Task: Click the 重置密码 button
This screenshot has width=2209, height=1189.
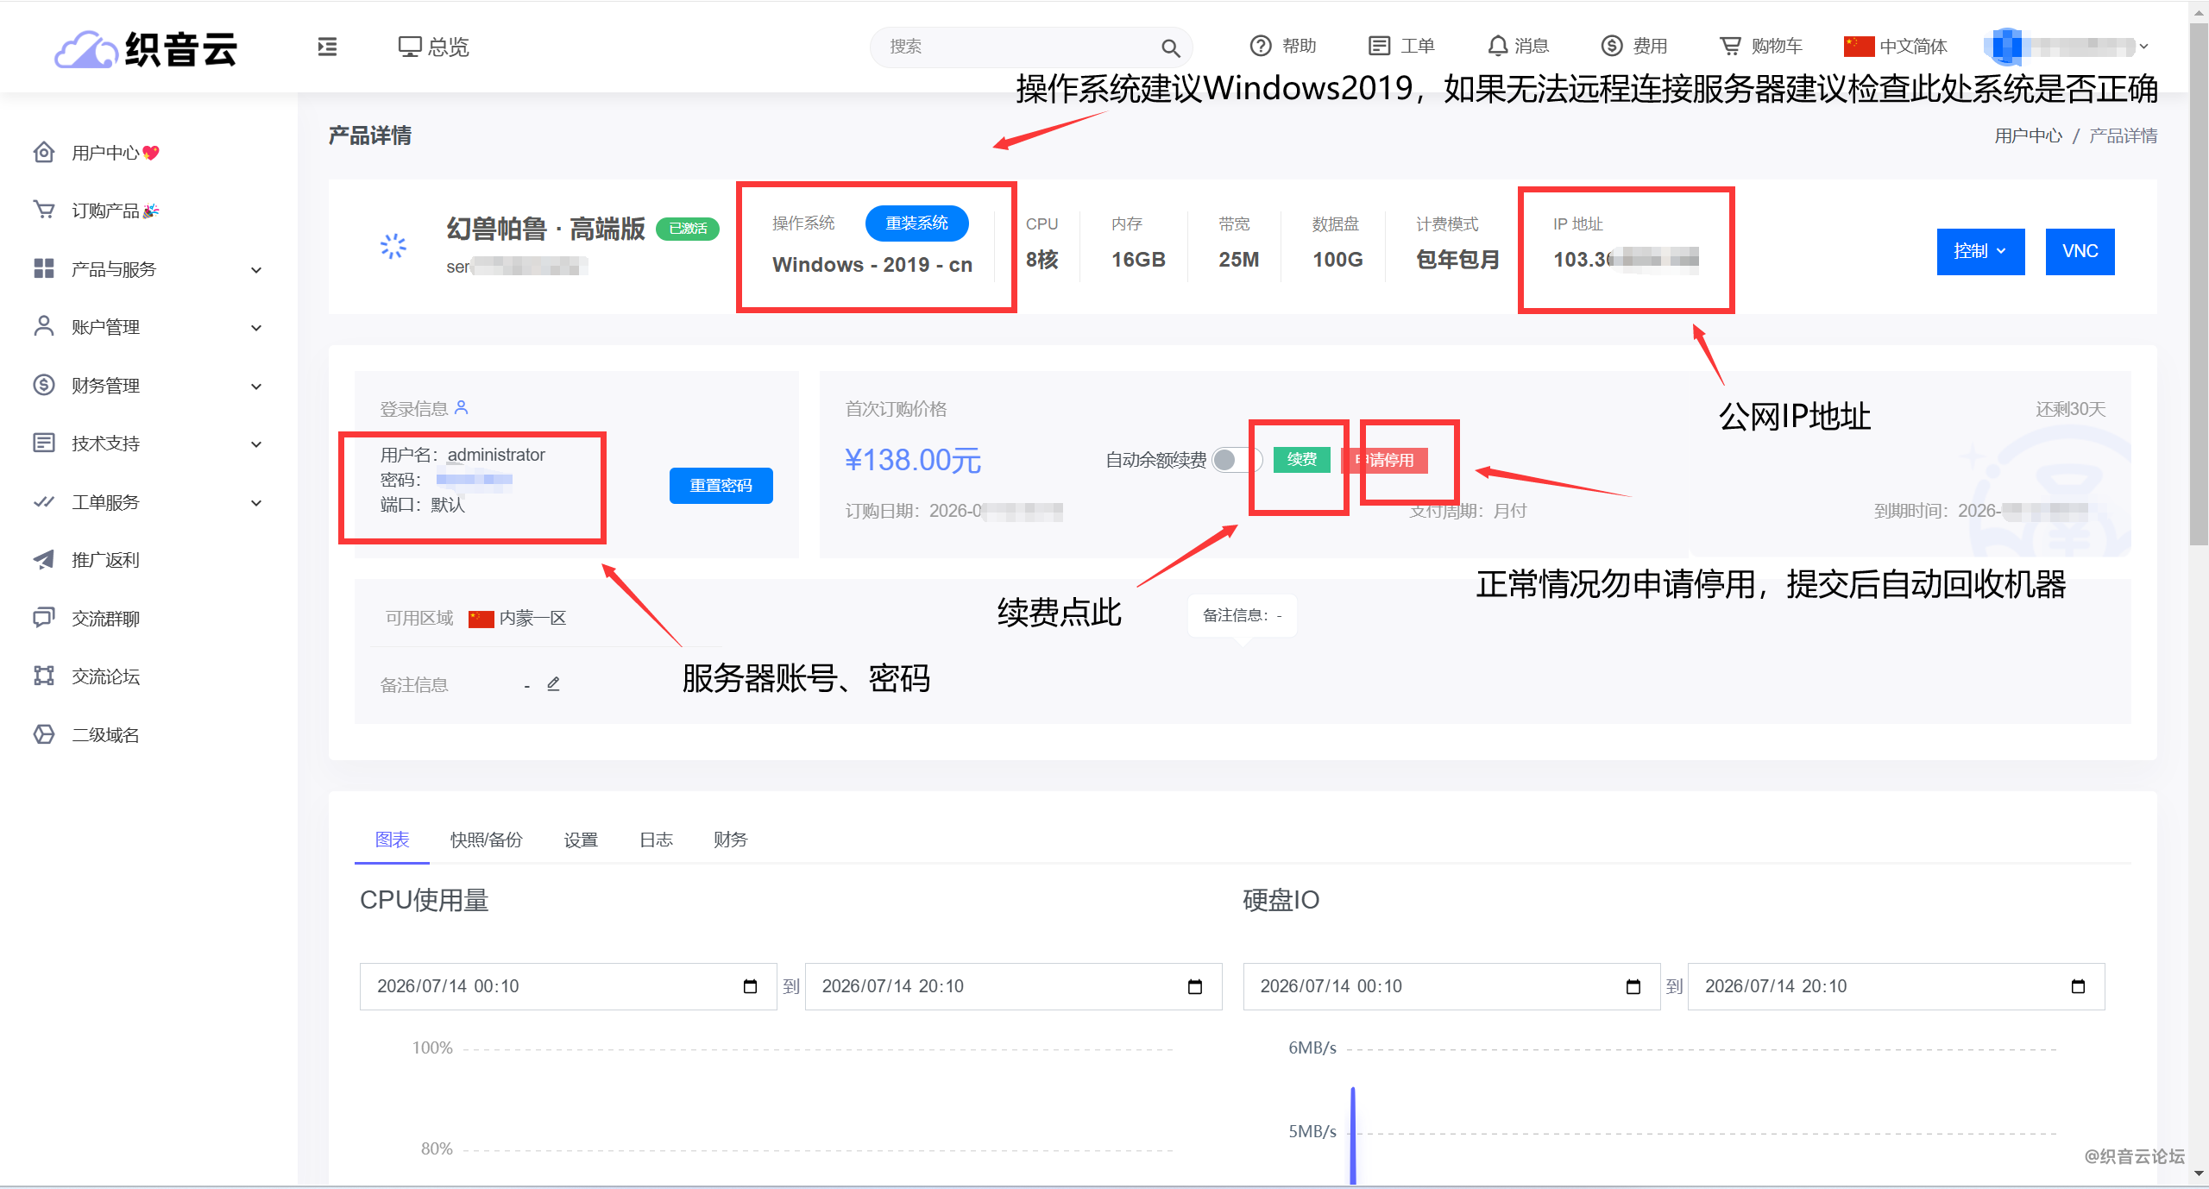Action: click(721, 486)
